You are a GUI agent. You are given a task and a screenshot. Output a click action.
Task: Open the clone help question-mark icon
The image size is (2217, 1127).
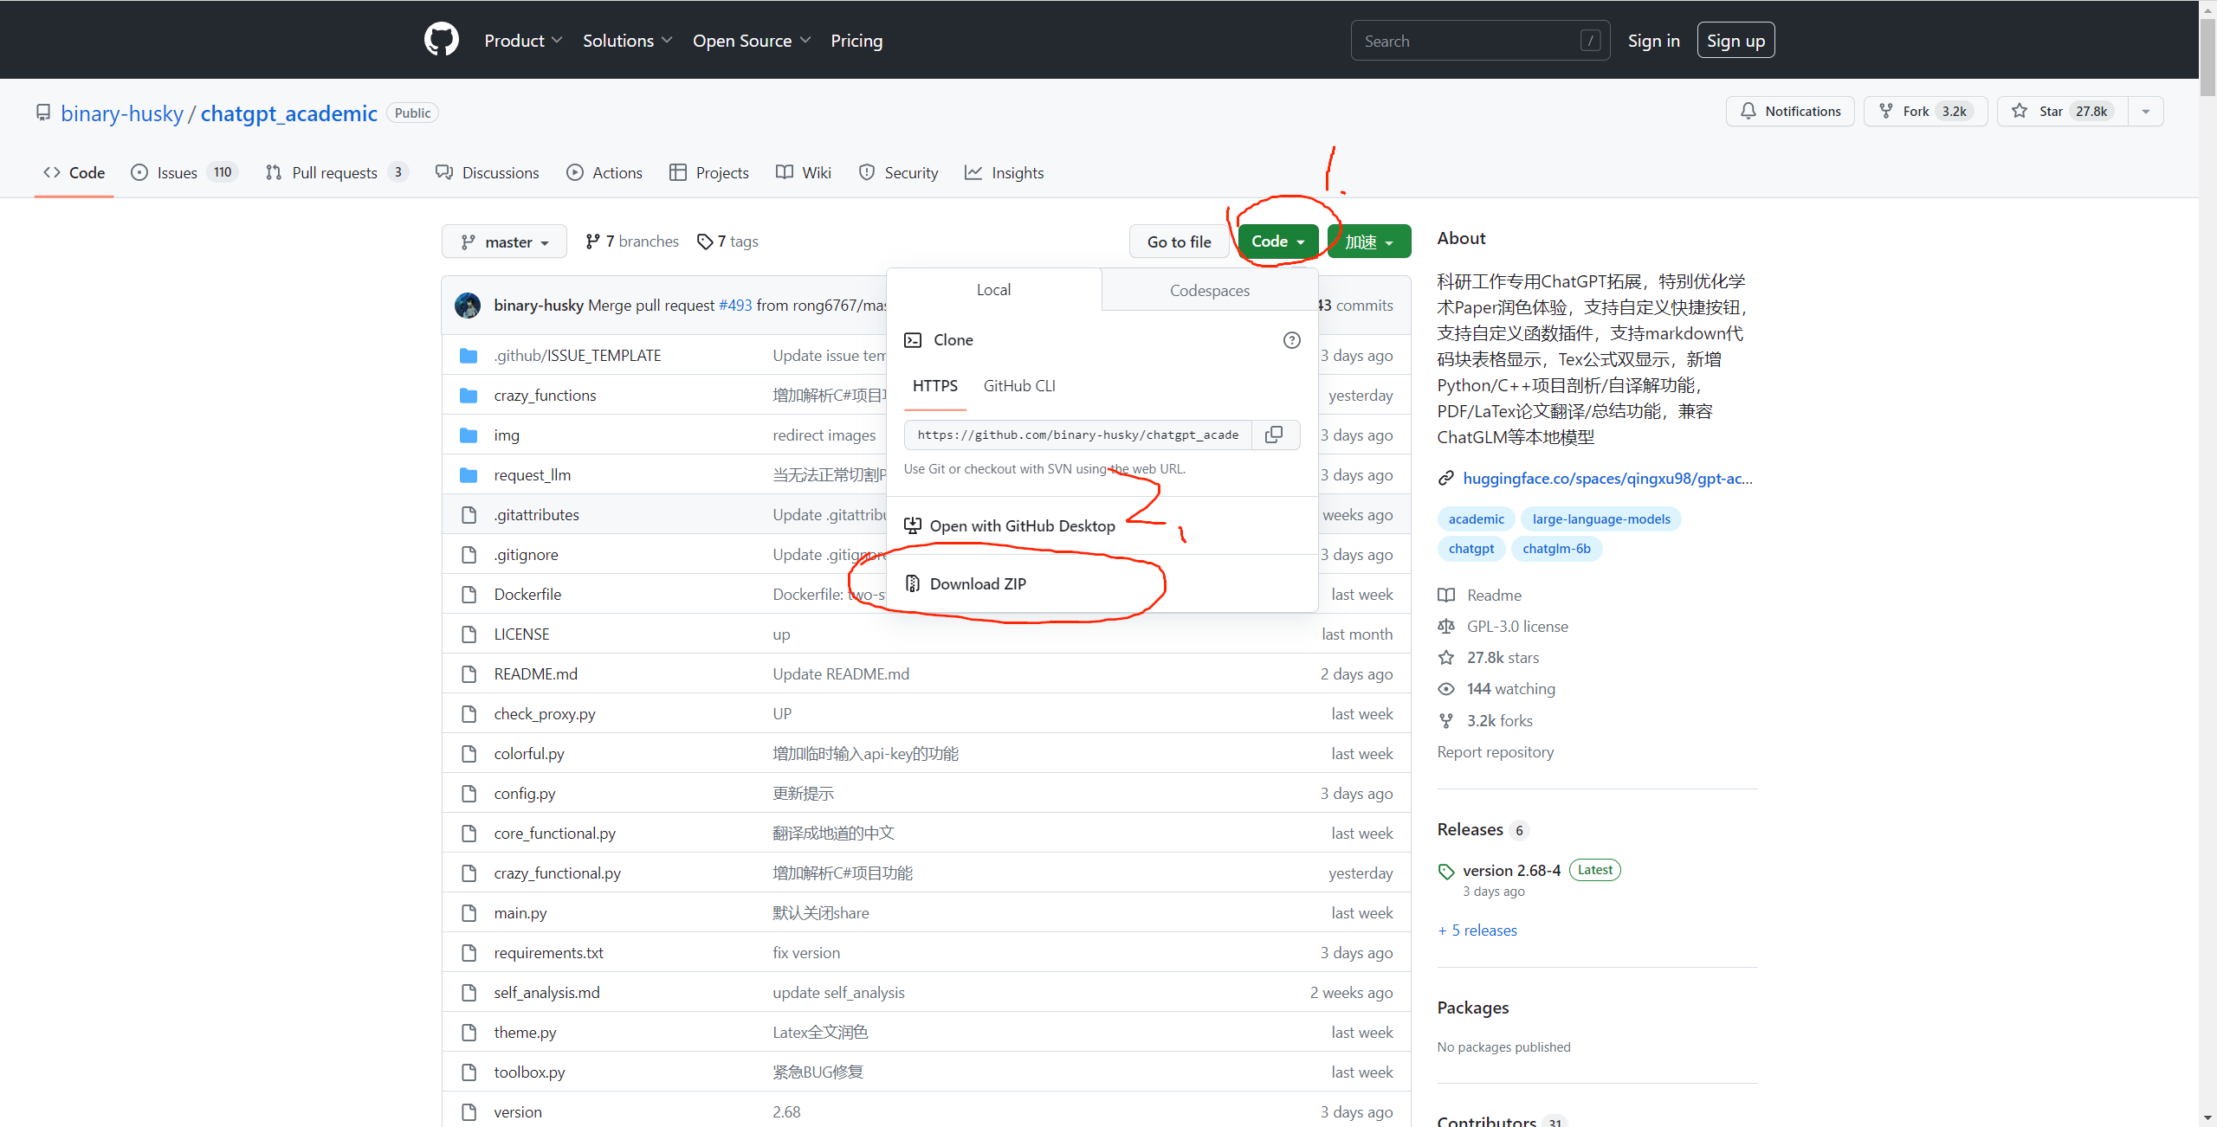point(1291,340)
